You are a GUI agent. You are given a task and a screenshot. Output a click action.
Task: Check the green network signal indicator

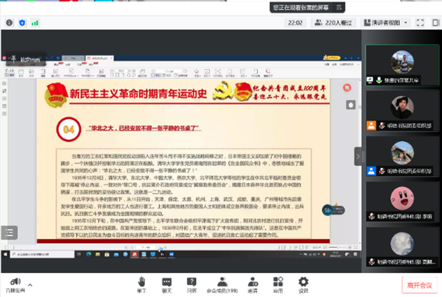(x=35, y=23)
